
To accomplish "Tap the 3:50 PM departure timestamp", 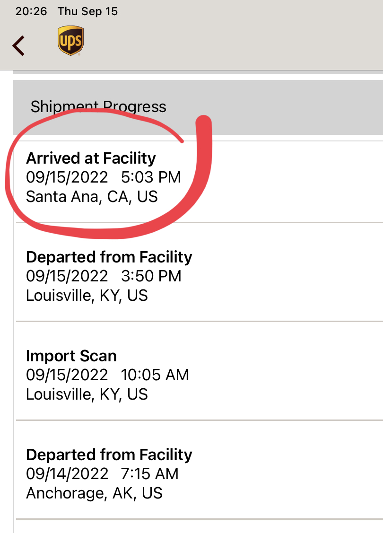I will [x=151, y=276].
